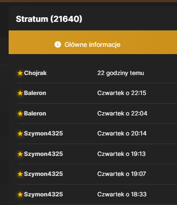The height and width of the screenshot is (205, 177).
Task: Open the Szymon4325 username at 20:14
Action: click(43, 134)
